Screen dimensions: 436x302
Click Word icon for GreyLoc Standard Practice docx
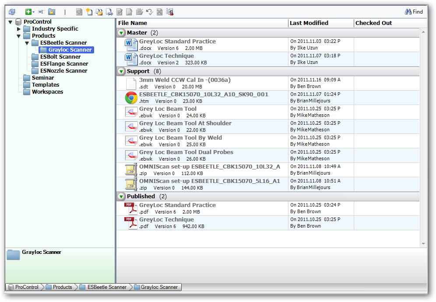pos(131,45)
